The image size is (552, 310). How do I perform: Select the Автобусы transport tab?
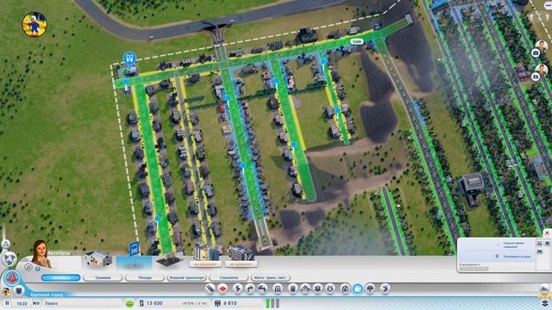(61, 277)
